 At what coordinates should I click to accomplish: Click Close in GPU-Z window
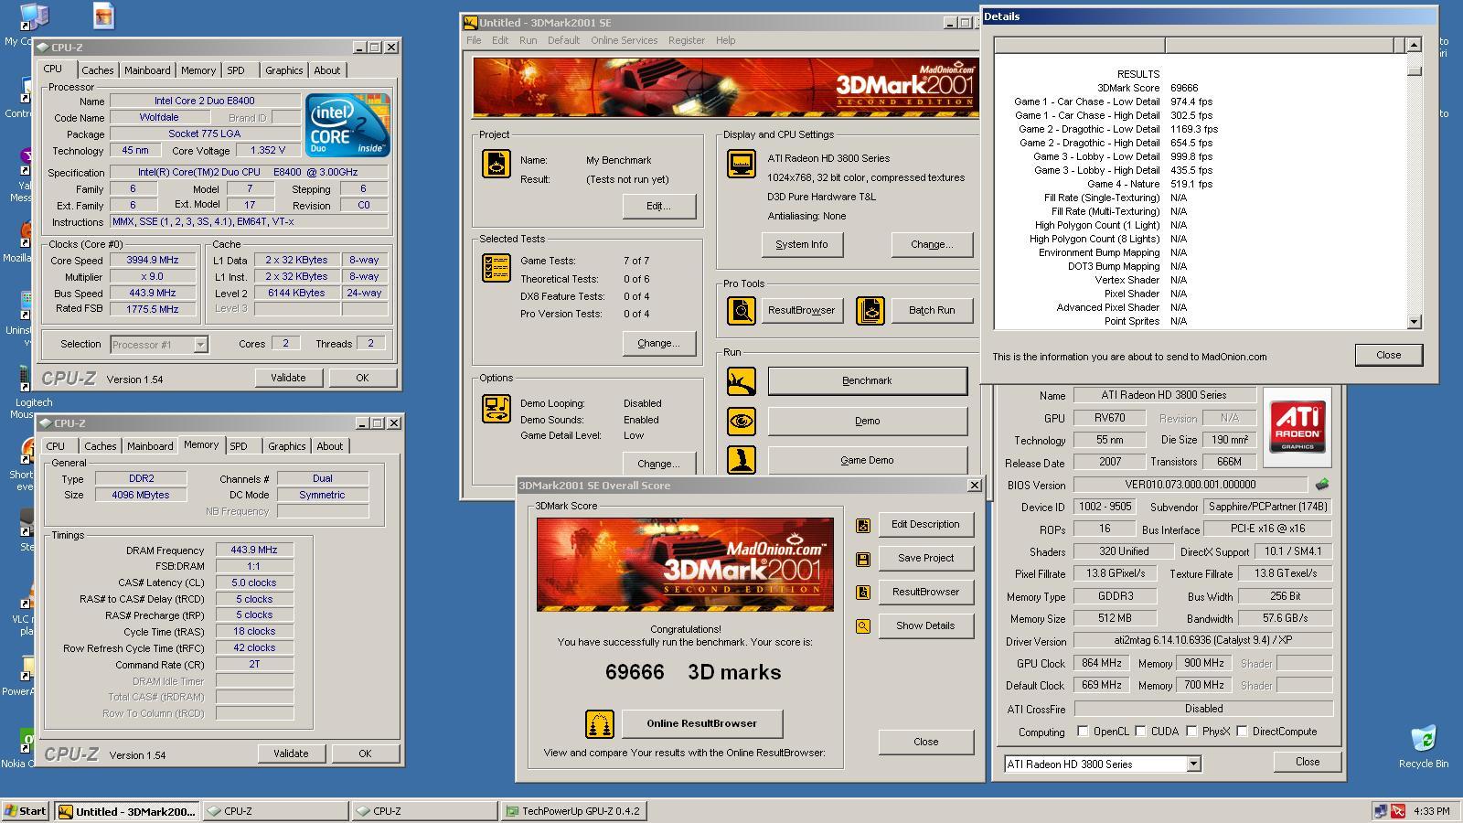pyautogui.click(x=1308, y=762)
